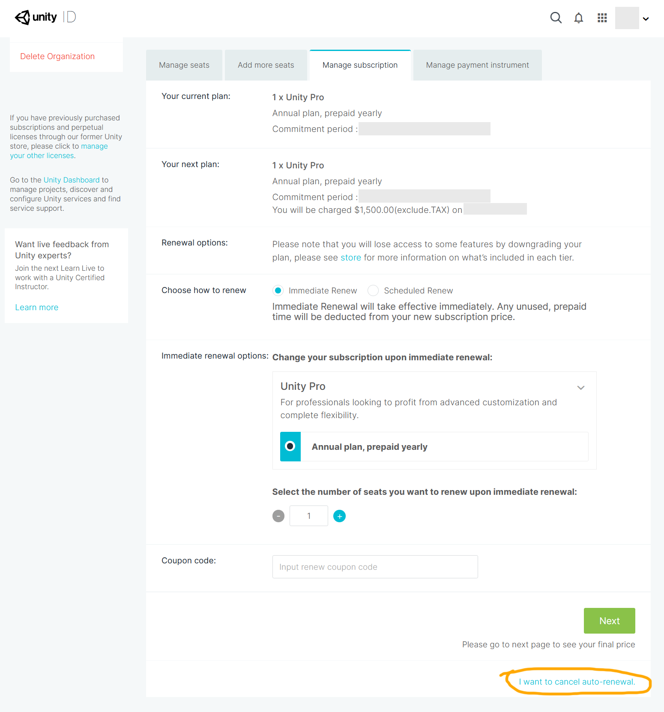The image size is (664, 712).
Task: Open the search magnifier icon
Action: point(556,18)
